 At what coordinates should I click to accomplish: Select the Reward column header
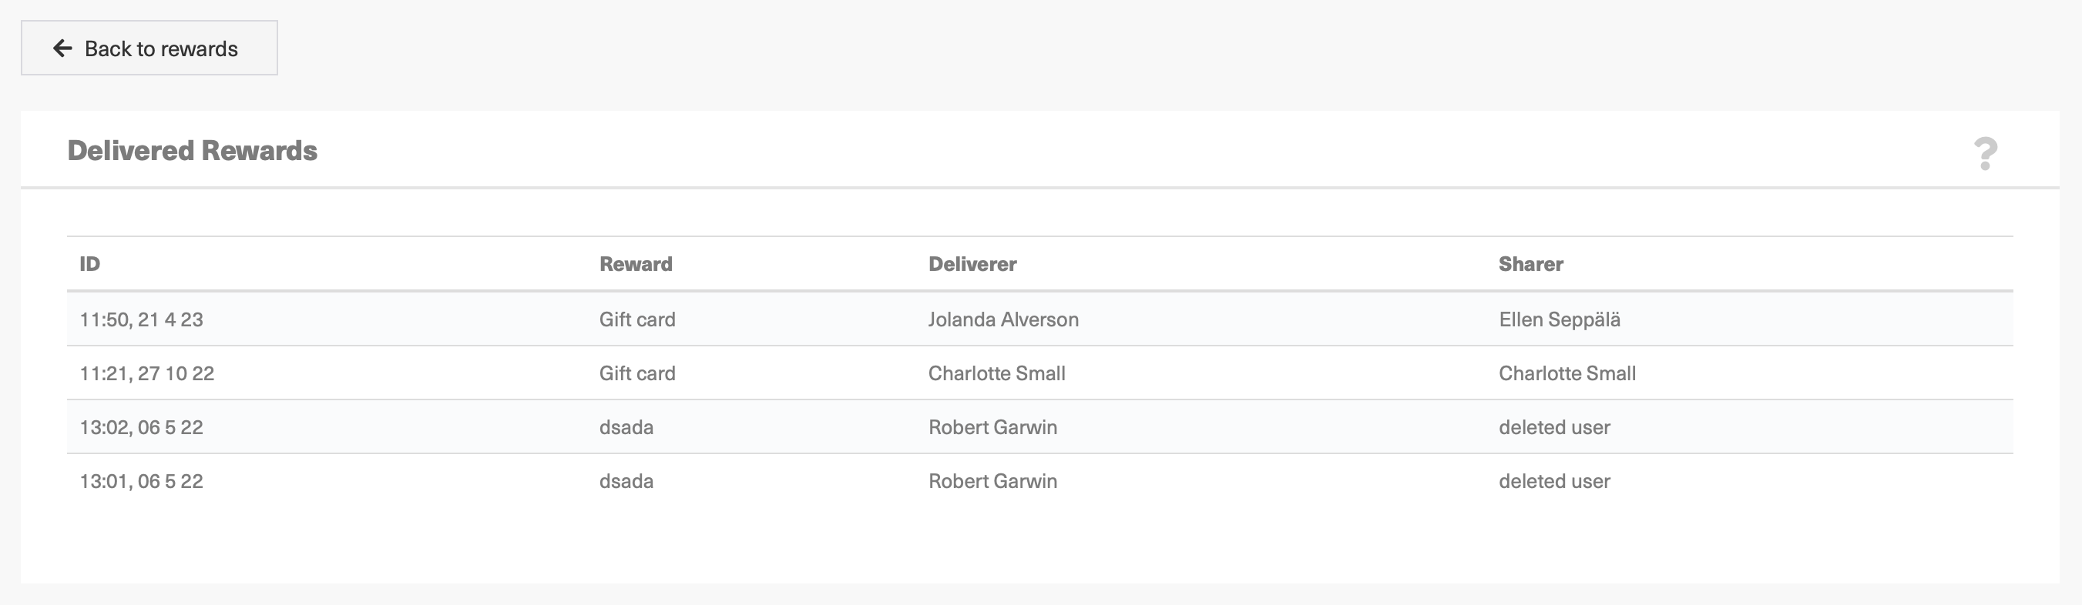point(635,264)
